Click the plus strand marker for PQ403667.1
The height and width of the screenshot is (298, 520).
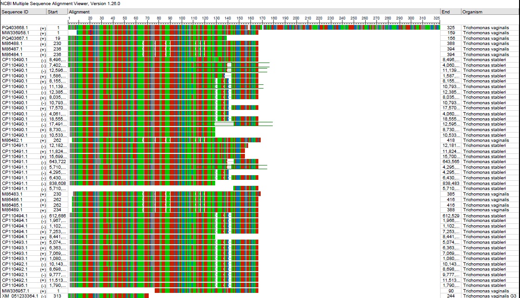click(43, 38)
